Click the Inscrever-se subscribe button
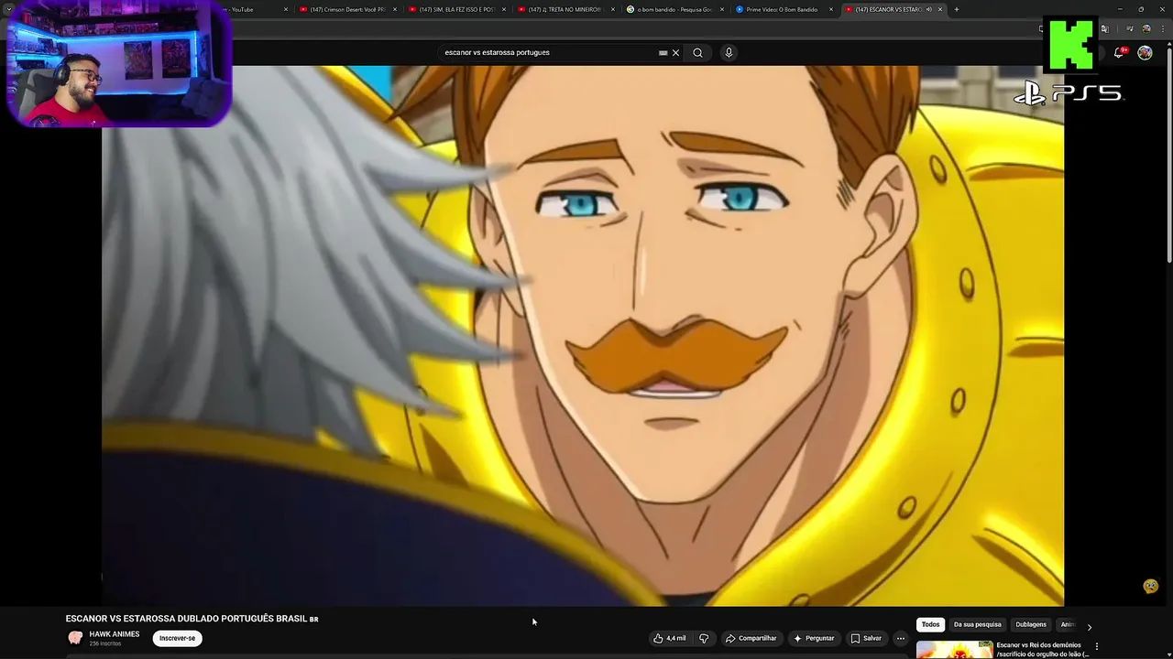This screenshot has width=1173, height=659. pos(177,638)
